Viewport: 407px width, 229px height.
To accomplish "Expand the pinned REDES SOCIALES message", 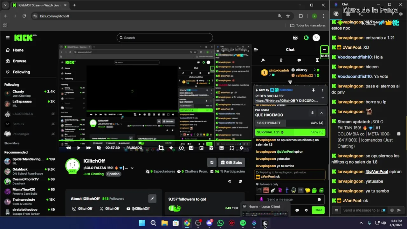I will pos(322,98).
